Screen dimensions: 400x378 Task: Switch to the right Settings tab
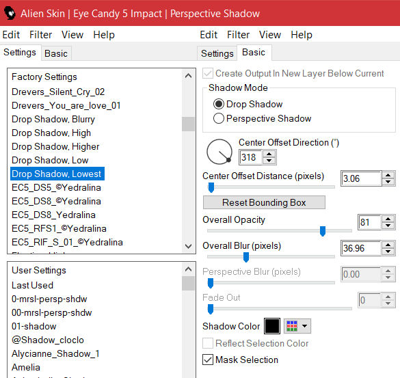point(217,53)
